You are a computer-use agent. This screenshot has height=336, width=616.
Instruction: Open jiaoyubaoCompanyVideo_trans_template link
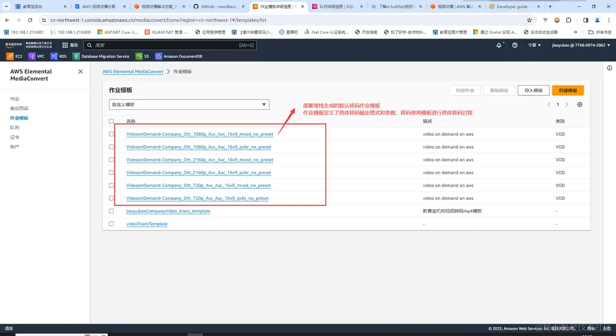[168, 211]
